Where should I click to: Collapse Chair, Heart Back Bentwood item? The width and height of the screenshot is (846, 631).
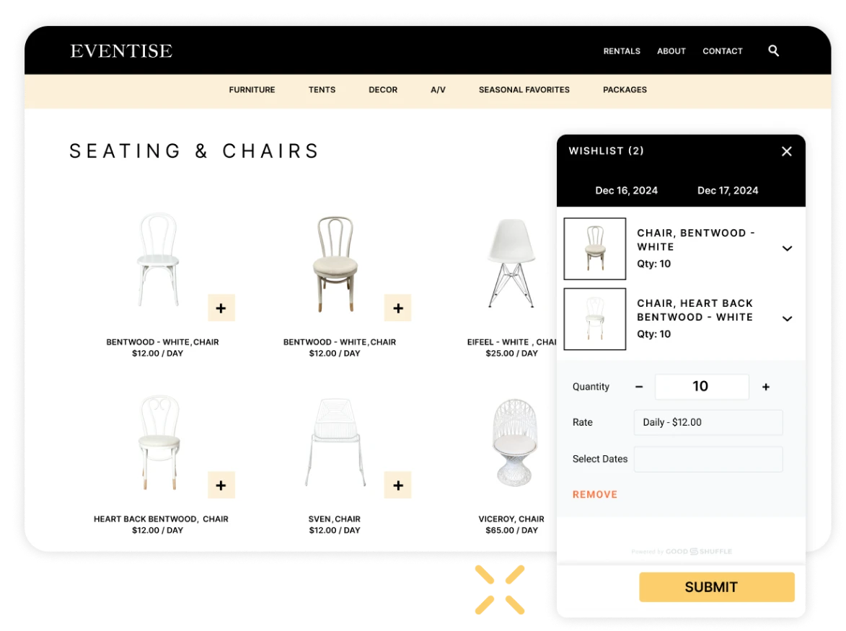(x=787, y=318)
